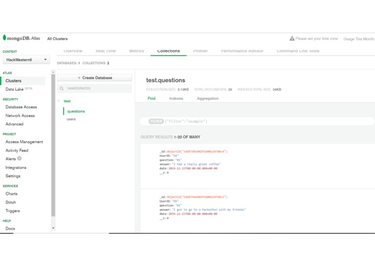Click the Alerts count badge icon
Image resolution: width=375 pixels, height=266 pixels.
(x=19, y=158)
